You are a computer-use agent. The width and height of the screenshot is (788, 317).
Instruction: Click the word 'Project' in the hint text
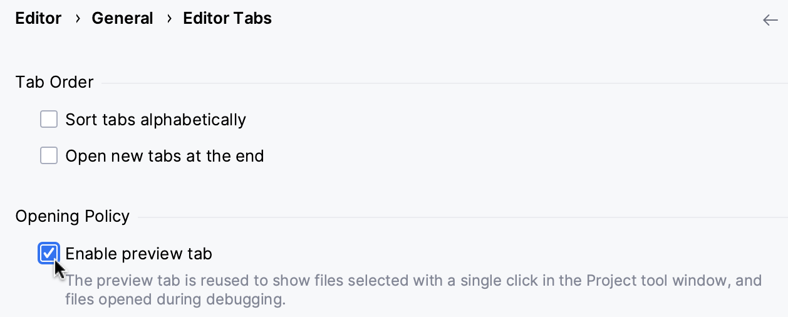click(x=612, y=280)
